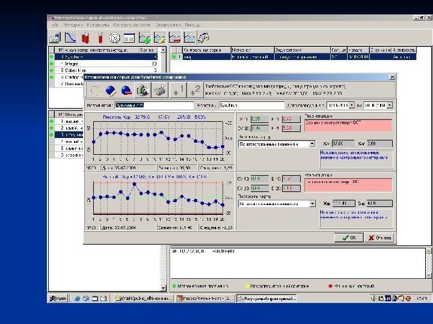Click the Synchron analyzer field in dialog
The height and width of the screenshot is (324, 433).
[251, 105]
